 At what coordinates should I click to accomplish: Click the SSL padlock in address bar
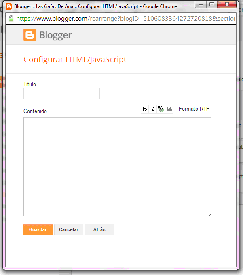[11, 19]
